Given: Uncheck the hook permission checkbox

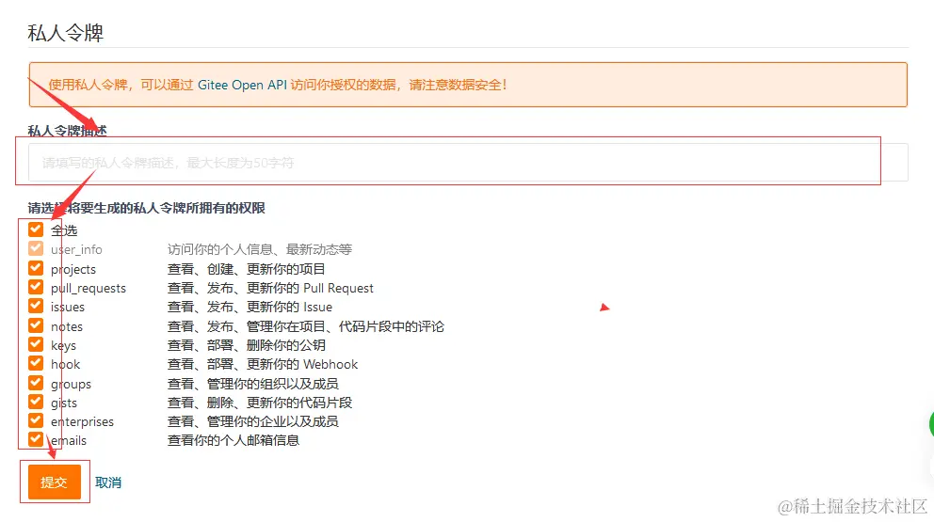Looking at the screenshot, I should point(36,363).
